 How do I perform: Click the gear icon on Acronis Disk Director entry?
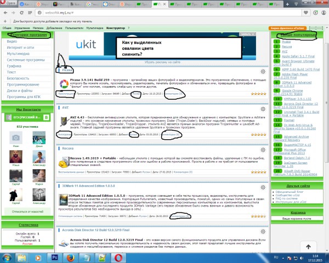263,232
